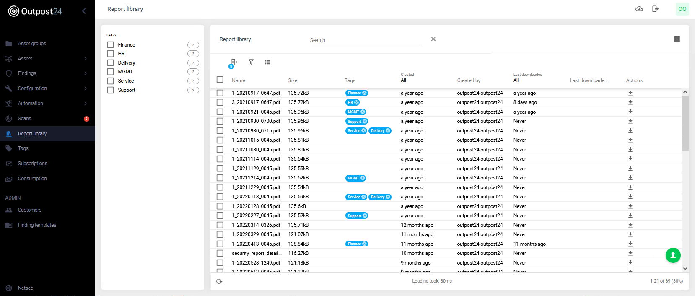Clear the search with the X icon
Image resolution: width=695 pixels, height=296 pixels.
pos(433,39)
